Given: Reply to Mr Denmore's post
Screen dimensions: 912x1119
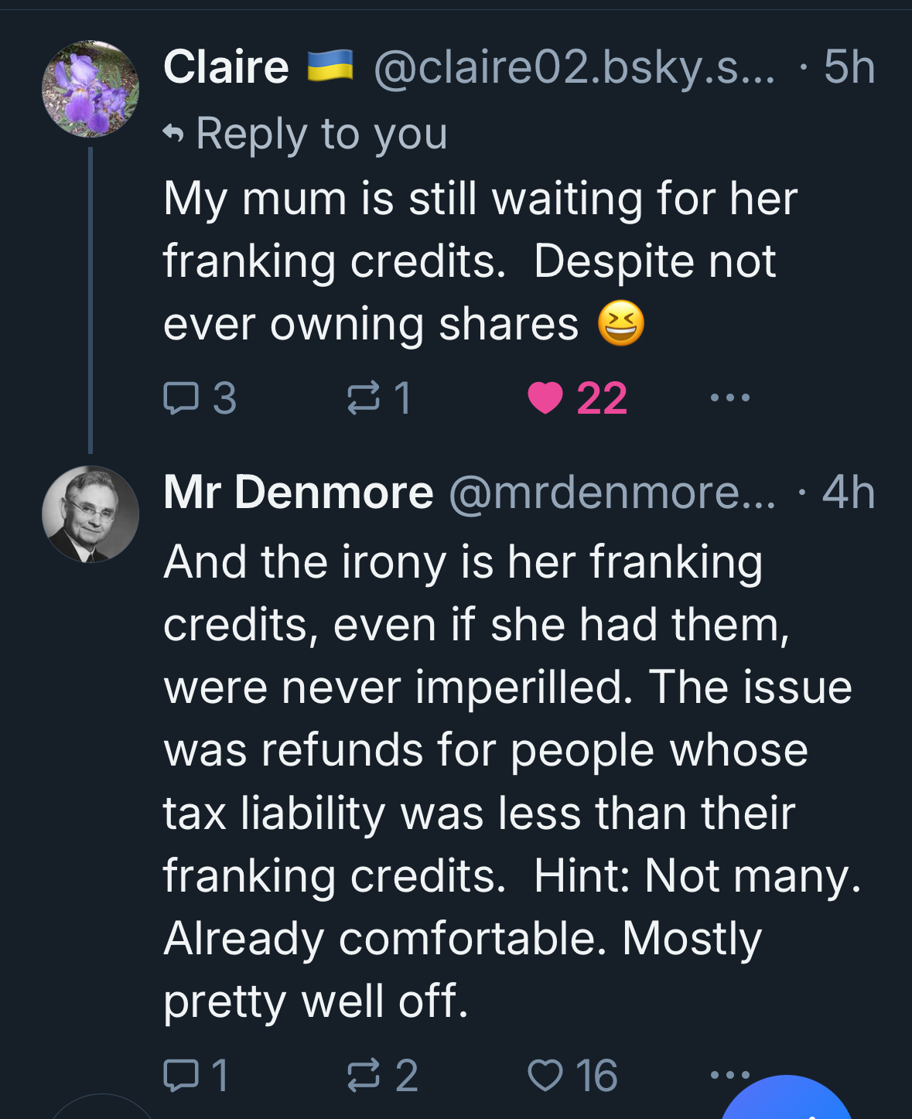Looking at the screenshot, I should 181,1075.
